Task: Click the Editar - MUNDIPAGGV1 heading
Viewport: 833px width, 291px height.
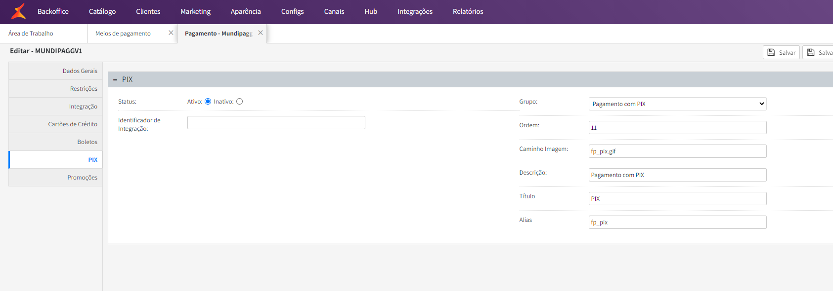Action: tap(46, 51)
